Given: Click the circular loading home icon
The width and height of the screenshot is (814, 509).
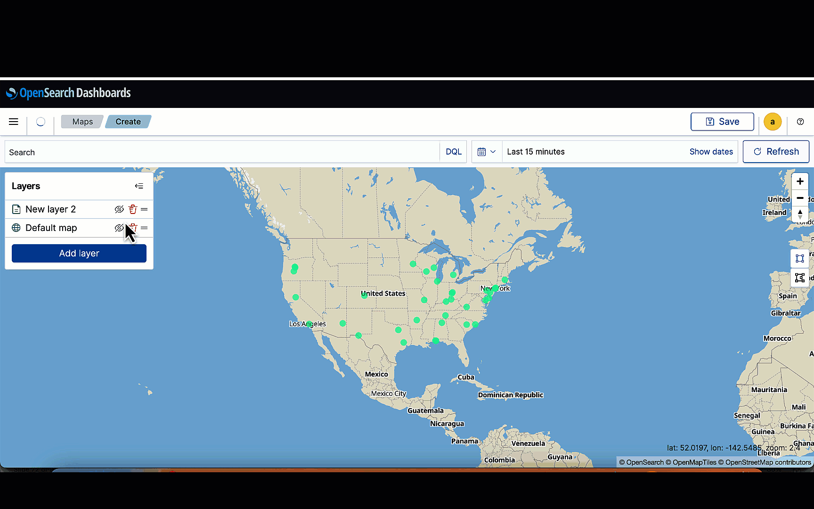Looking at the screenshot, I should click(41, 122).
